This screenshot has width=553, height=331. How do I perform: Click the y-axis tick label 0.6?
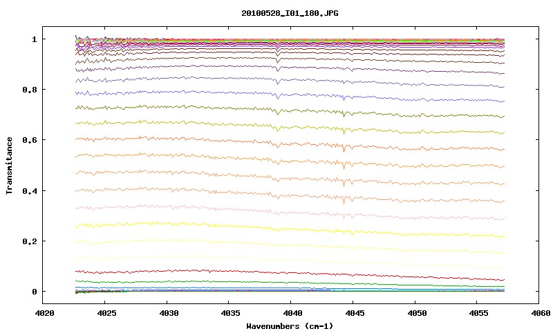(x=30, y=141)
